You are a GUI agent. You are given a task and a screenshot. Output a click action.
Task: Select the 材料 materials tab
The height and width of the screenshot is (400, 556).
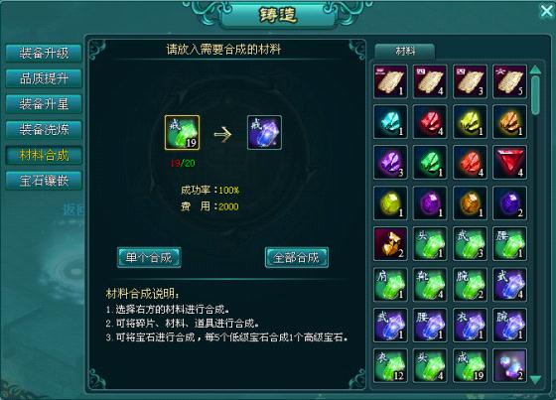(405, 52)
